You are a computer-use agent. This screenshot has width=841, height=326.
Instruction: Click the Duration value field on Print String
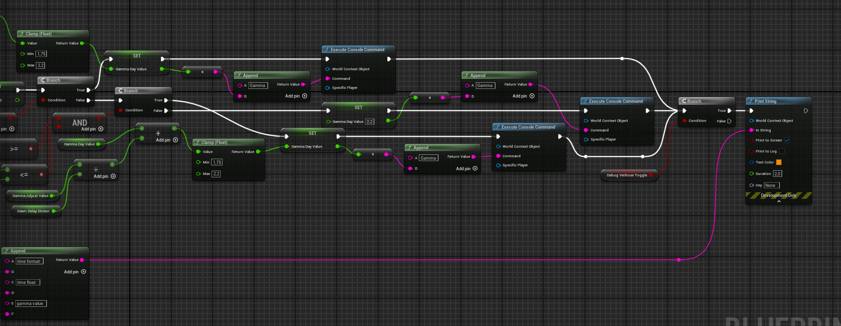click(777, 174)
